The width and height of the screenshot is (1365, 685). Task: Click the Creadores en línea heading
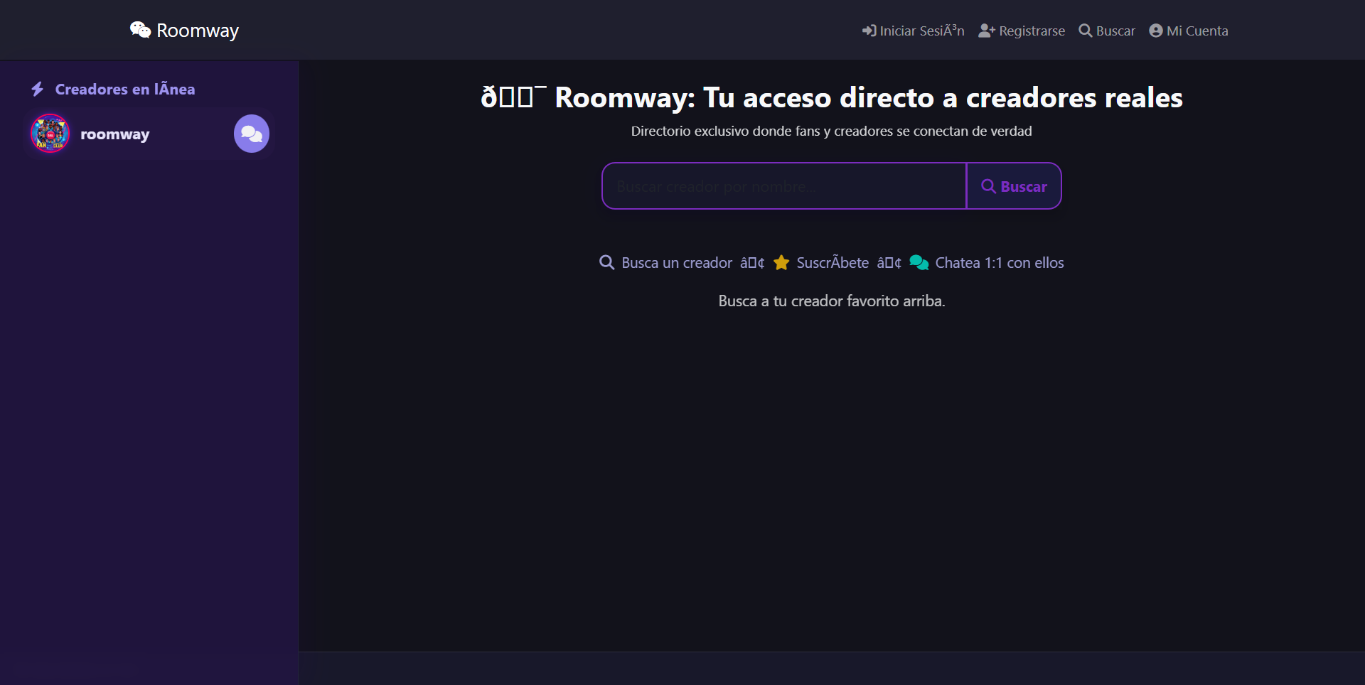[x=125, y=89]
